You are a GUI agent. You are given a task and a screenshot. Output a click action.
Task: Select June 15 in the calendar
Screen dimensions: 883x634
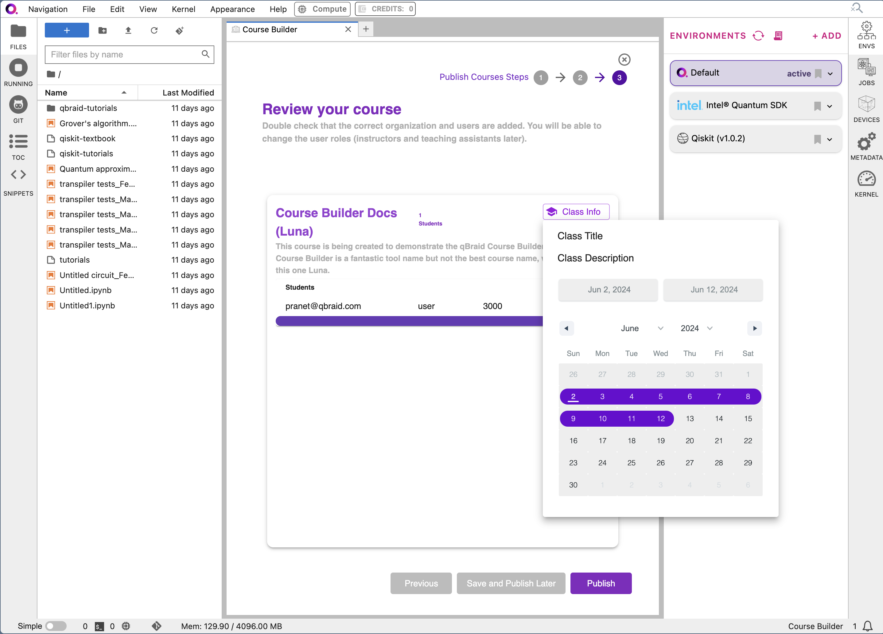[748, 418]
